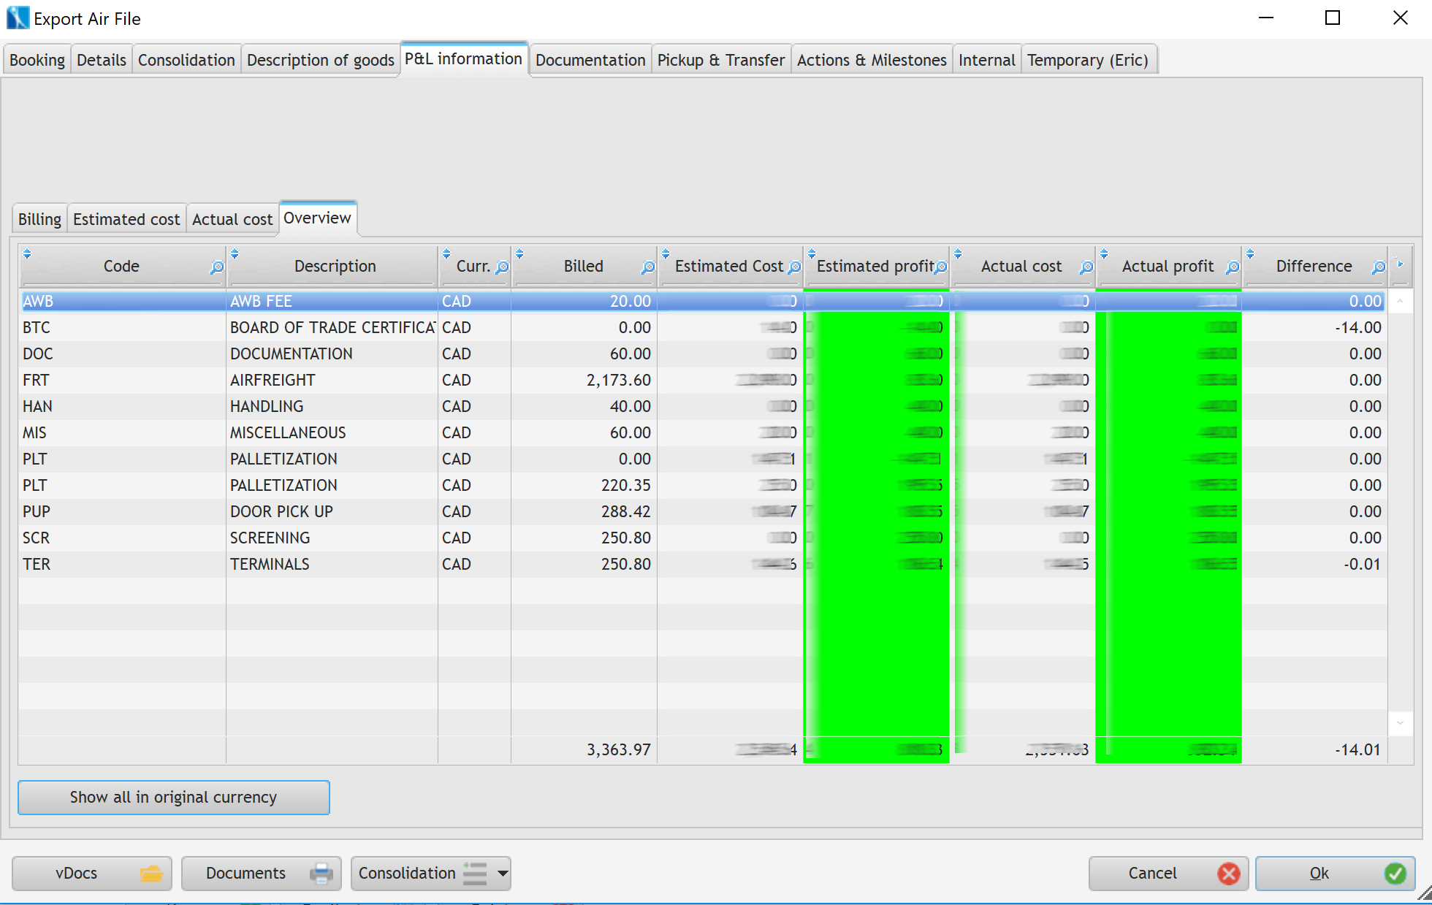Click the magnifier icon in Billed column header

pyautogui.click(x=647, y=267)
